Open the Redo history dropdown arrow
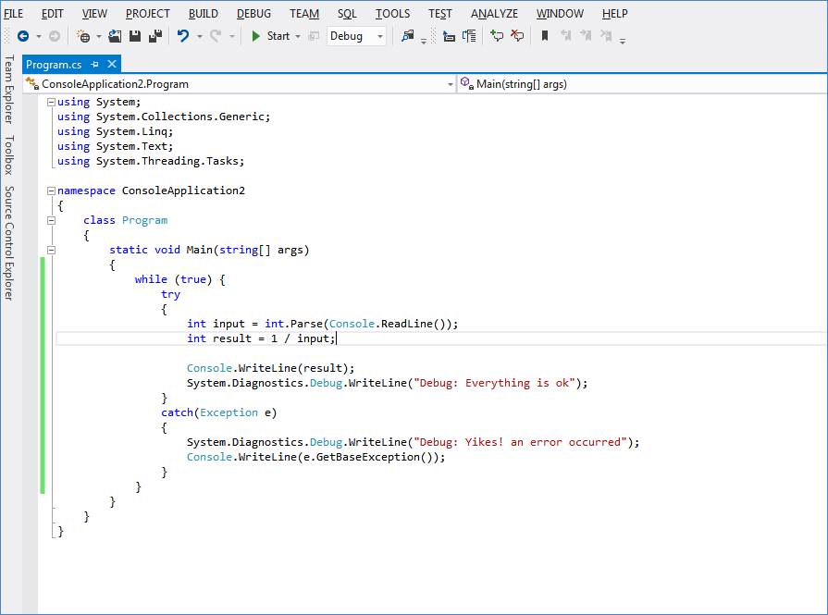 tap(232, 36)
